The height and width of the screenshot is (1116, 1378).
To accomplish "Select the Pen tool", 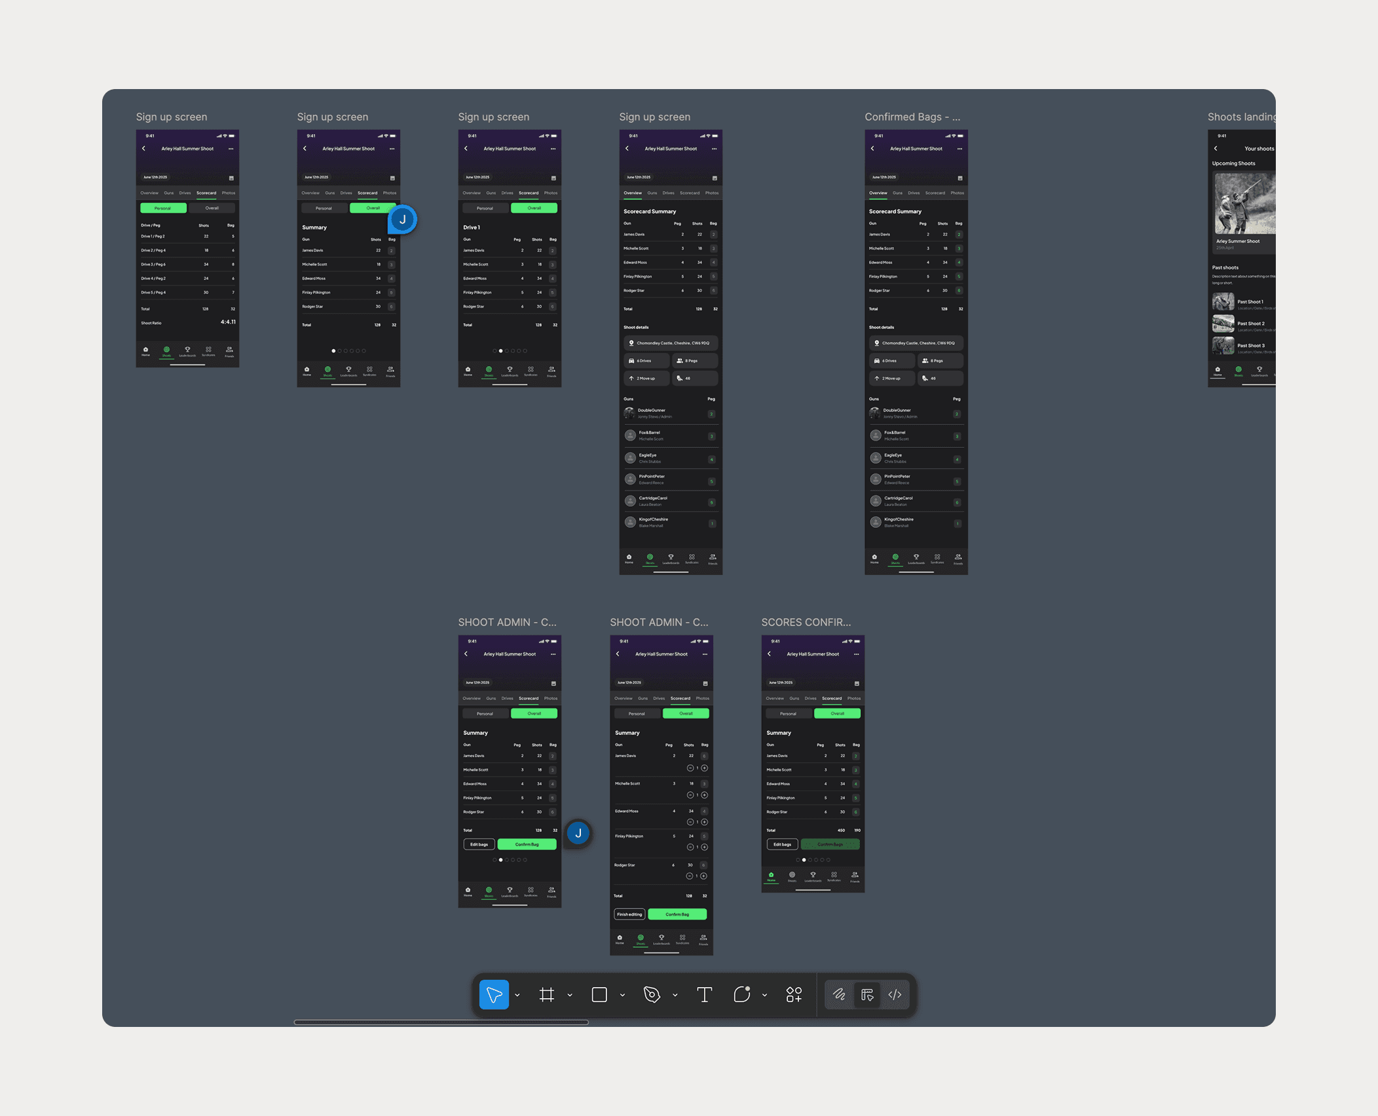I will (x=652, y=995).
